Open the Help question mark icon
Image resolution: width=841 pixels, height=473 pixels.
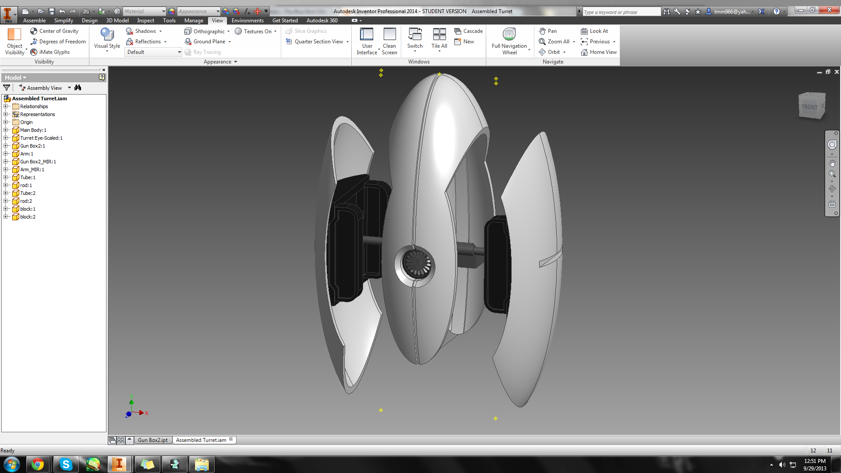pos(776,11)
